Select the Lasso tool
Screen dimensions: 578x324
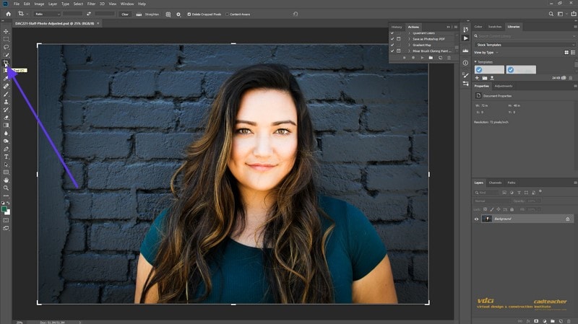point(6,47)
